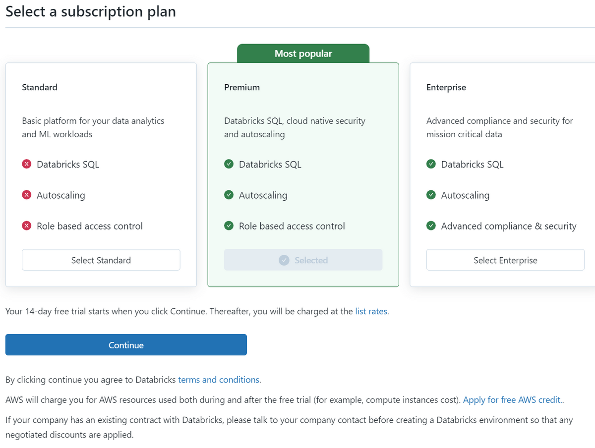The width and height of the screenshot is (595, 448).
Task: Open the terms and conditions link
Action: tap(219, 380)
